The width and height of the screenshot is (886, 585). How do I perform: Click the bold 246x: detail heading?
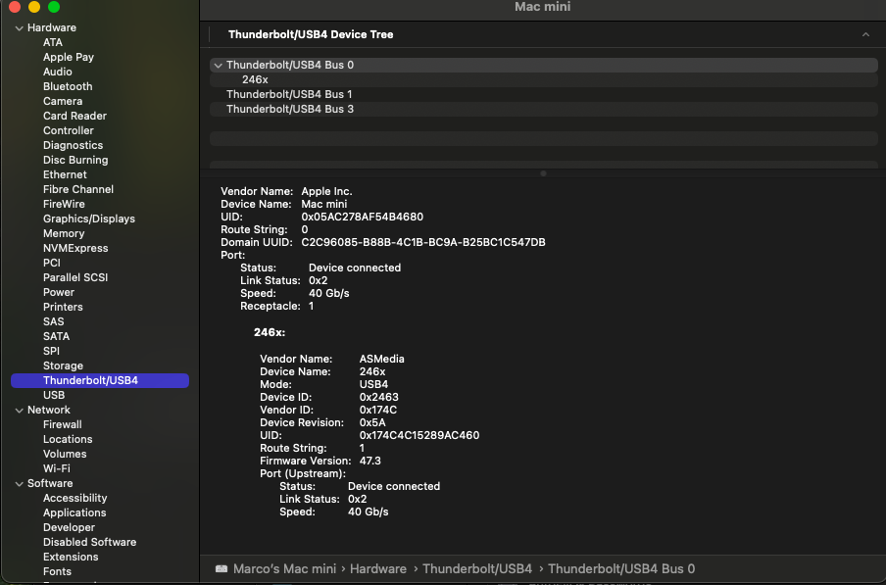click(270, 332)
